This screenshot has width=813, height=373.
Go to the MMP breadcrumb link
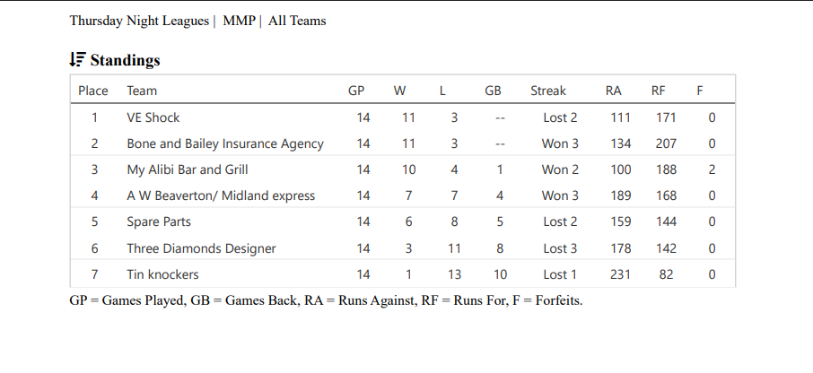pos(239,21)
